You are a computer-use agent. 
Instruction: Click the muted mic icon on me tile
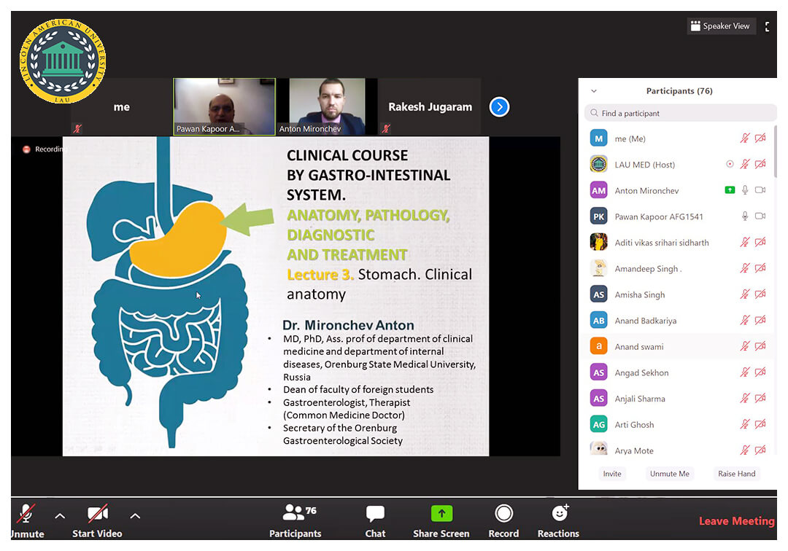pyautogui.click(x=77, y=128)
